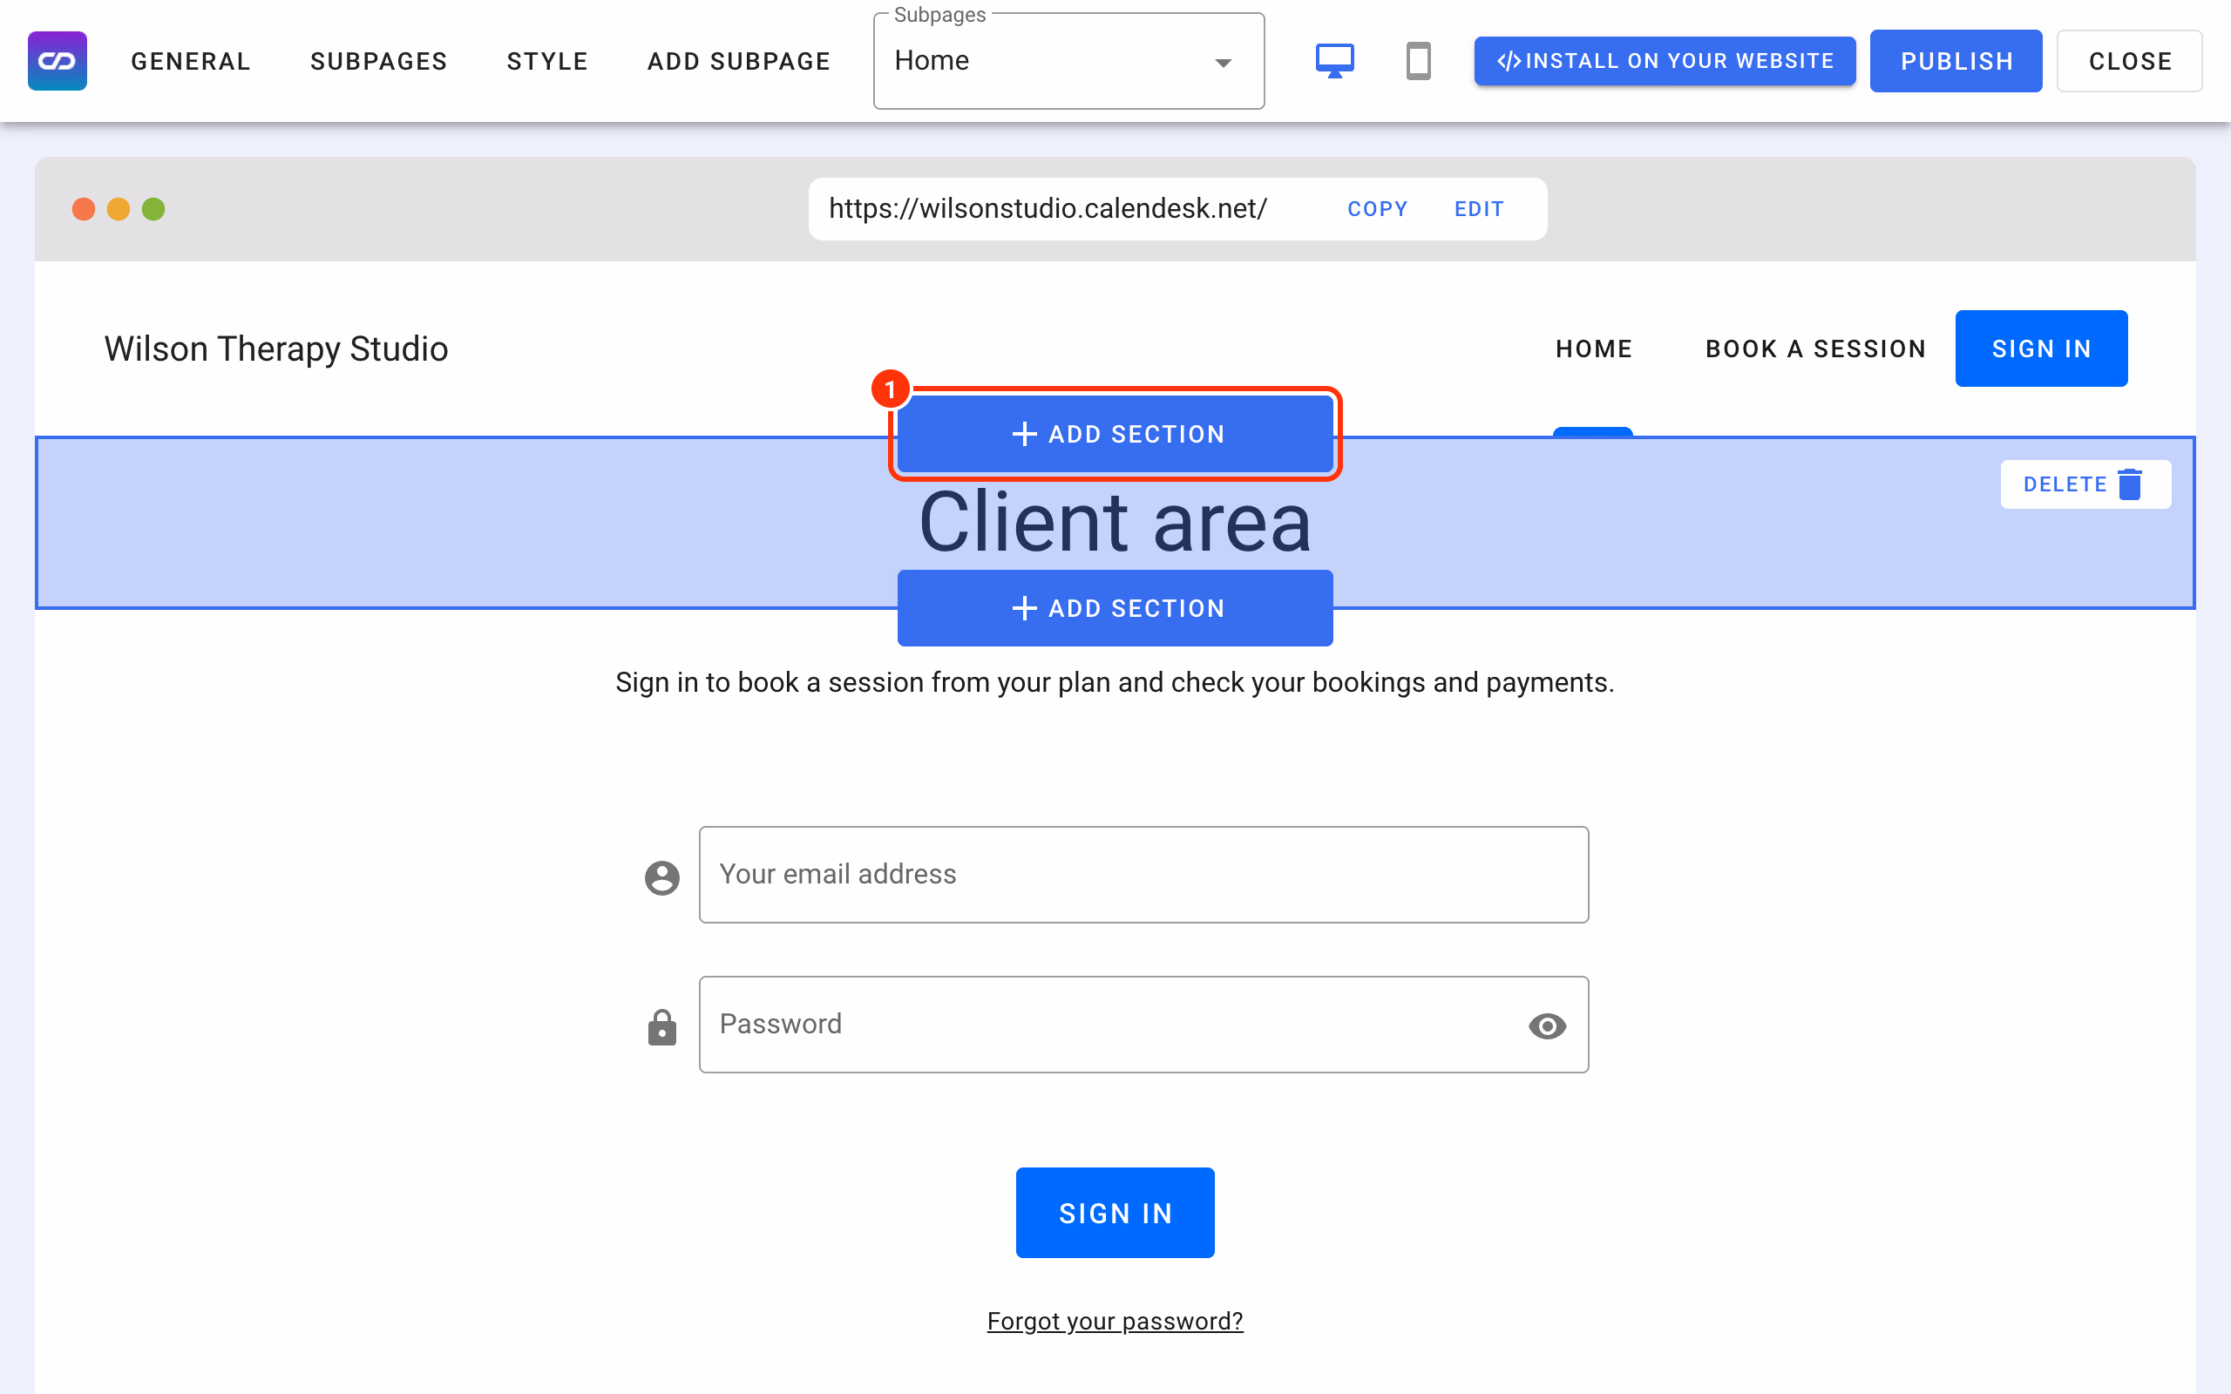The image size is (2231, 1394).
Task: Focus the Password field
Action: [x=1143, y=1025]
